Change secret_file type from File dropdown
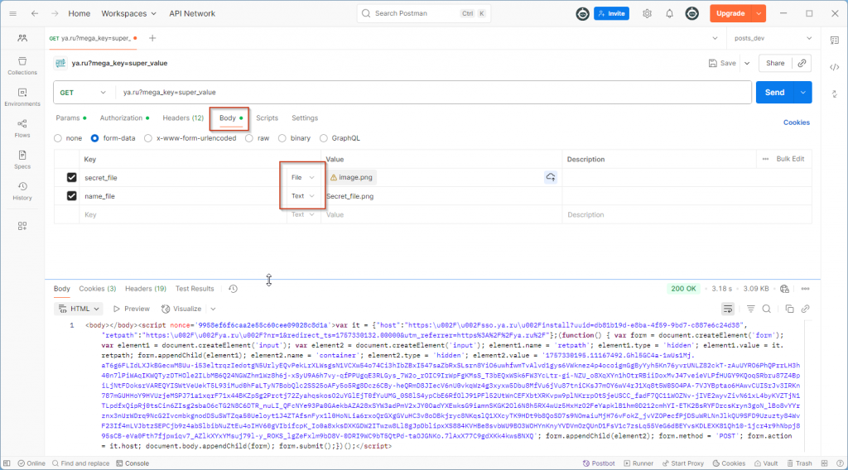The height and width of the screenshot is (470, 848). [x=302, y=177]
